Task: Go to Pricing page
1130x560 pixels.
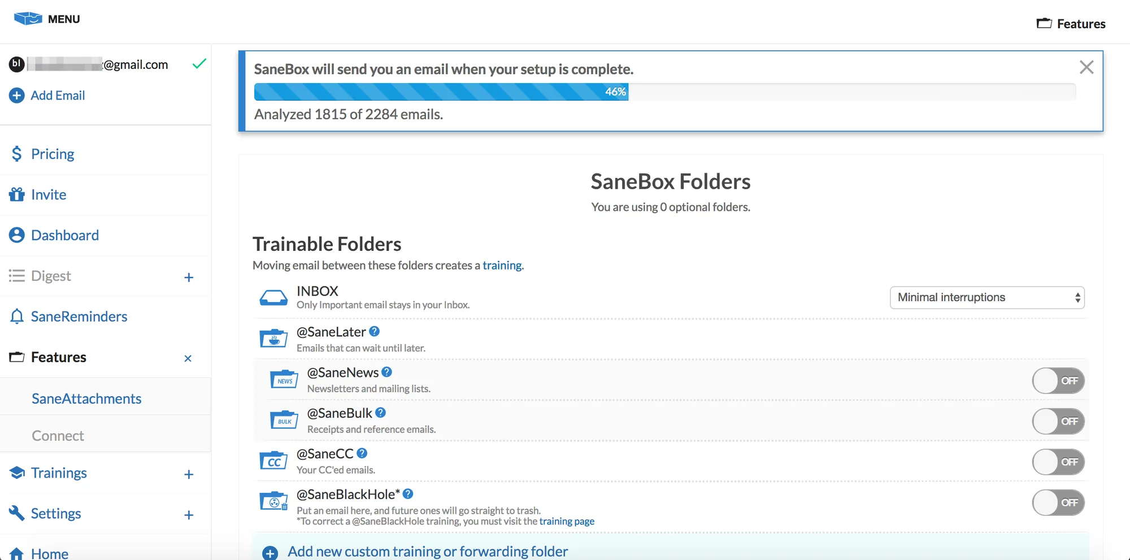Action: click(53, 154)
